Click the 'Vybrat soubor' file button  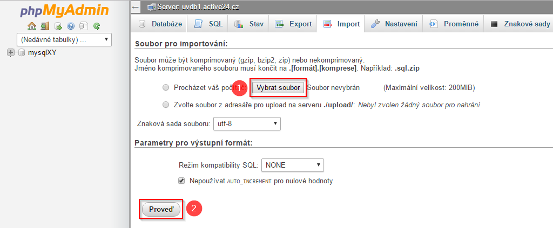(278, 87)
